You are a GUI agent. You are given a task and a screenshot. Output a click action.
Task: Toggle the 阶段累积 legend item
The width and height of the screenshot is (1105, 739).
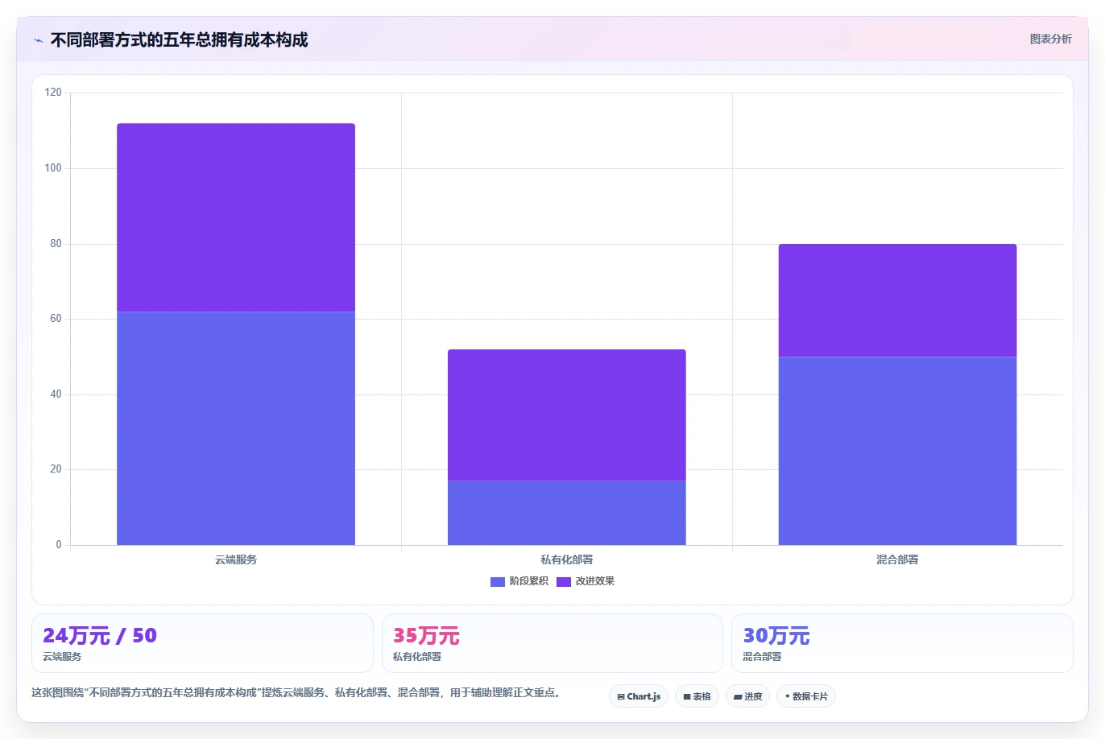point(519,581)
